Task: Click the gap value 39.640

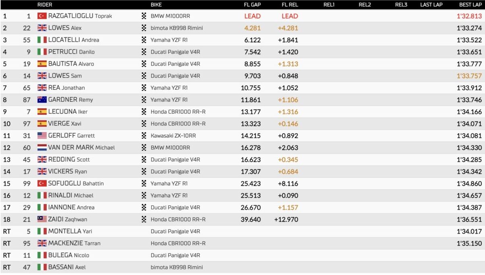Action: pyautogui.click(x=251, y=219)
